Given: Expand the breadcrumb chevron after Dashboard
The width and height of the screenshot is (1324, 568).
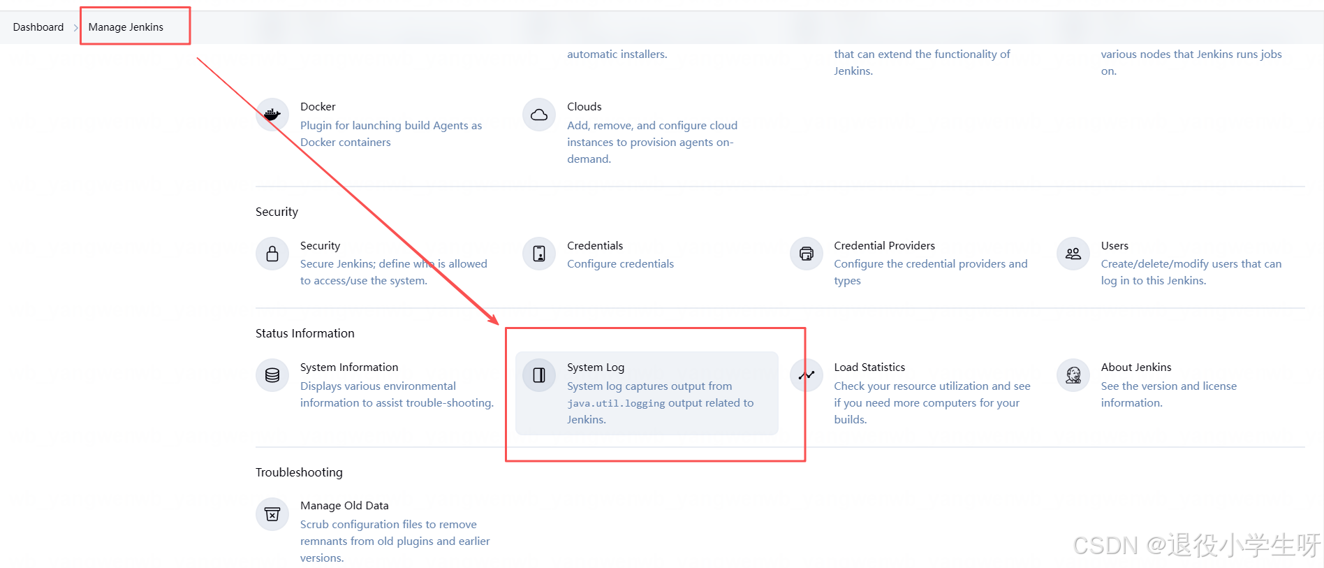Looking at the screenshot, I should 76,28.
